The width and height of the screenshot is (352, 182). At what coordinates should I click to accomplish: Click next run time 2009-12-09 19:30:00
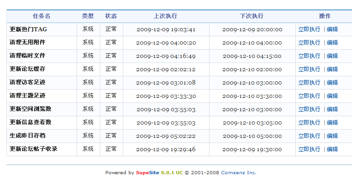(x=252, y=149)
